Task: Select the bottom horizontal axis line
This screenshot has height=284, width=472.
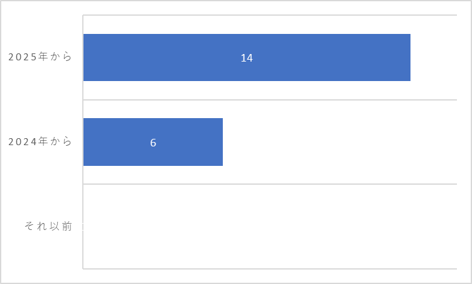Action: coord(270,269)
